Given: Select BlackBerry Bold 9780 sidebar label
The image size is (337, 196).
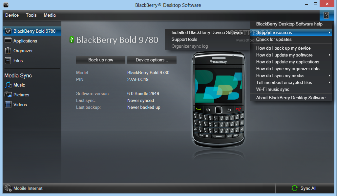Looking at the screenshot, I should pos(34,31).
